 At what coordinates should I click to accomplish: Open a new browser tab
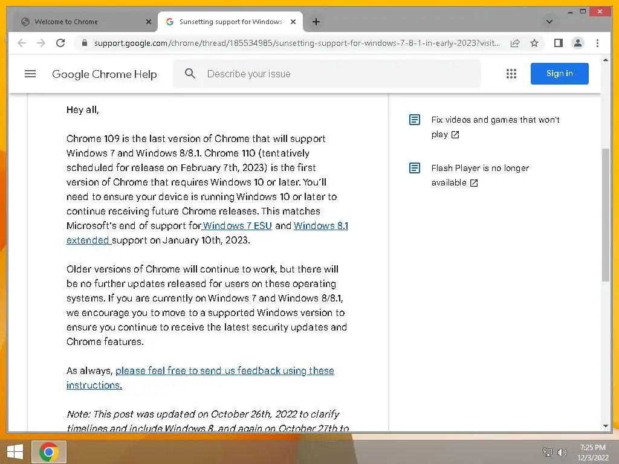coord(316,22)
